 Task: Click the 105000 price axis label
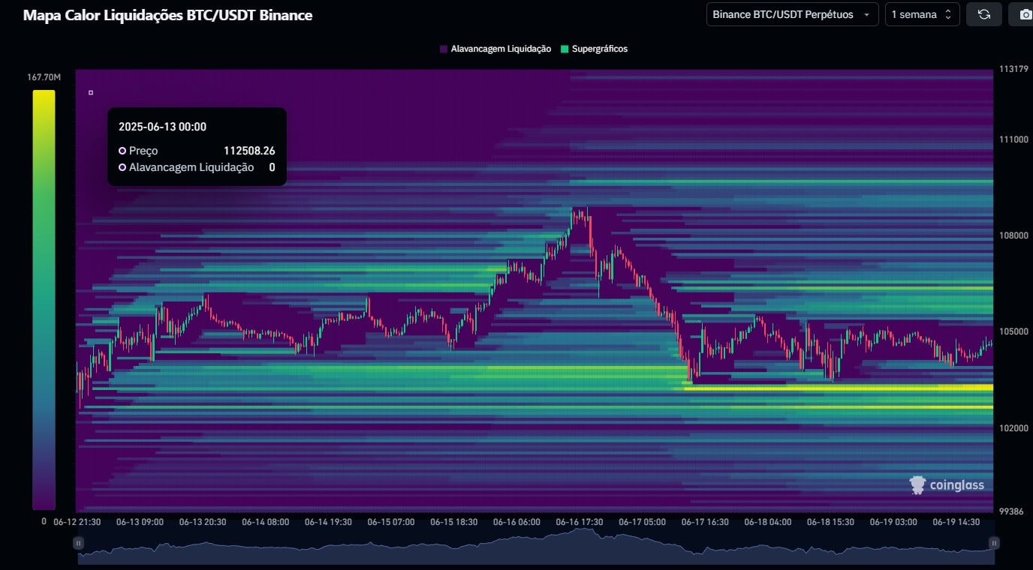1013,331
